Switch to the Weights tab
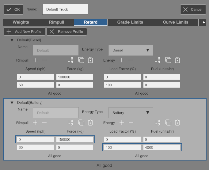209x170 pixels. (21, 22)
